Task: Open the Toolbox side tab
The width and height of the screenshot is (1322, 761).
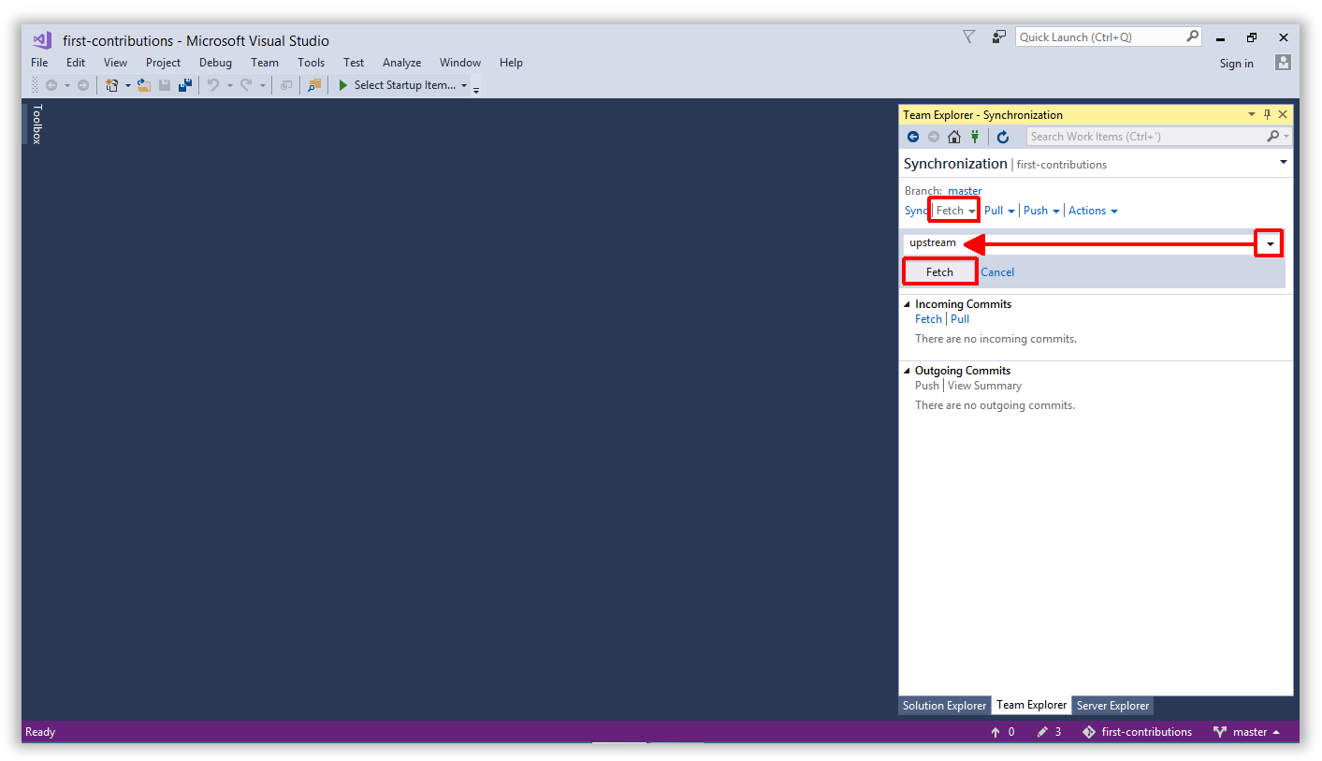Action: click(37, 124)
